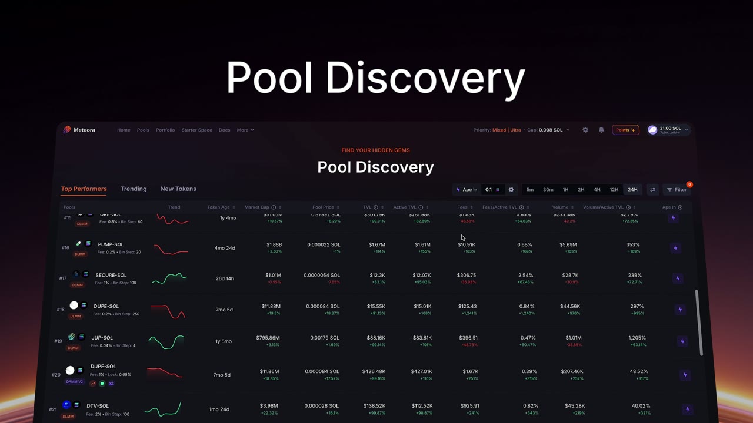Click the Ape In button
This screenshot has width=753, height=423.
pyautogui.click(x=467, y=190)
